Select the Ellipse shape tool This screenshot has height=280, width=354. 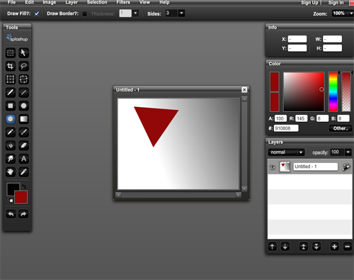(23, 106)
